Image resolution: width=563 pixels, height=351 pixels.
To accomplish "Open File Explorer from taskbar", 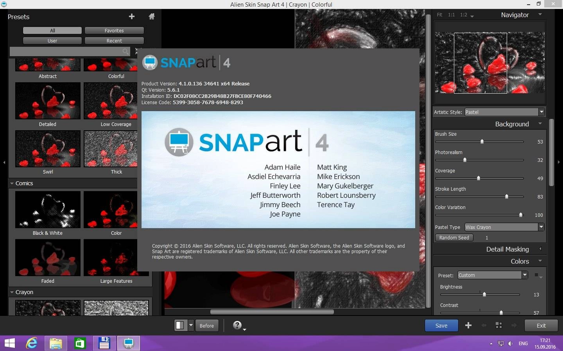I will (x=56, y=343).
